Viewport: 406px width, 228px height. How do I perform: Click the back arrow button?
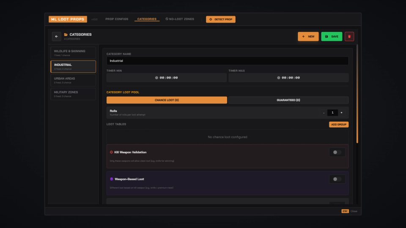click(56, 36)
